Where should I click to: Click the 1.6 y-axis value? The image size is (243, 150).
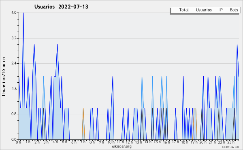pos(14,89)
